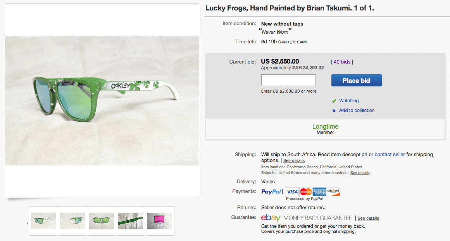
Task: Click the Discover card icon
Action: (333, 192)
